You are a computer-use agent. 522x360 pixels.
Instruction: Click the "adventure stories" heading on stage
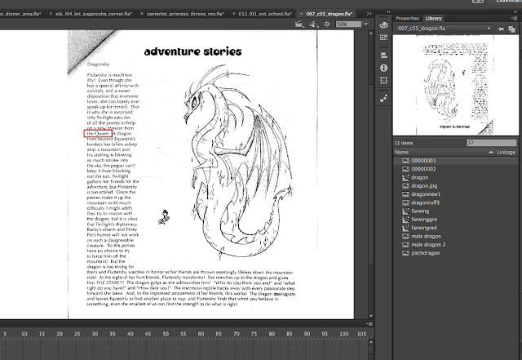[x=192, y=51]
